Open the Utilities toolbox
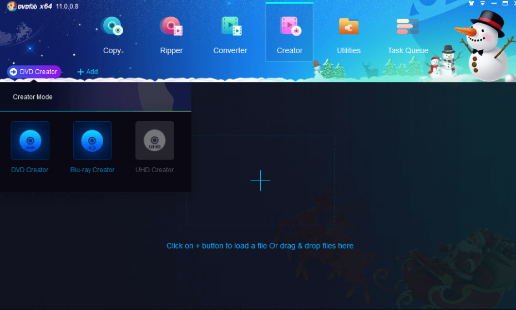 point(348,34)
